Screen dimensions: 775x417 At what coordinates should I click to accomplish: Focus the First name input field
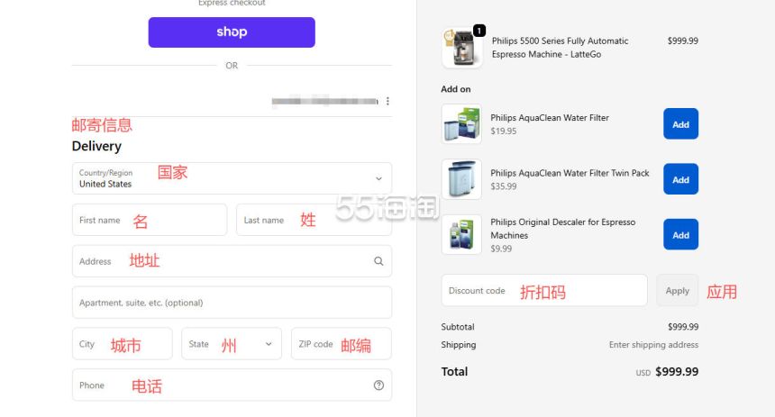point(149,220)
